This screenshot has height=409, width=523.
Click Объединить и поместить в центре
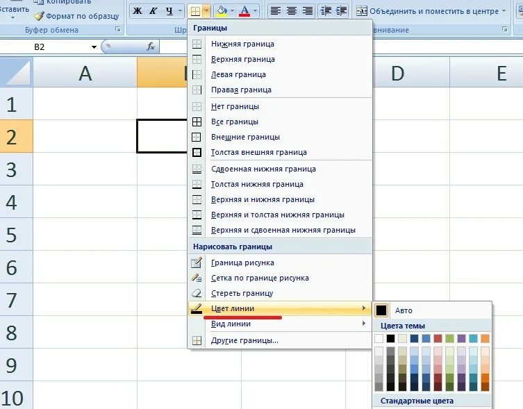pyautogui.click(x=427, y=11)
